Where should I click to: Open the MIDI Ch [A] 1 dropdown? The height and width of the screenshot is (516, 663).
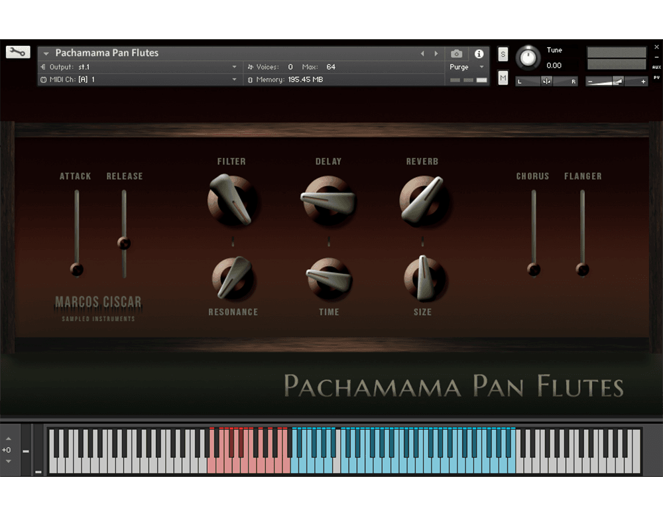coord(234,80)
